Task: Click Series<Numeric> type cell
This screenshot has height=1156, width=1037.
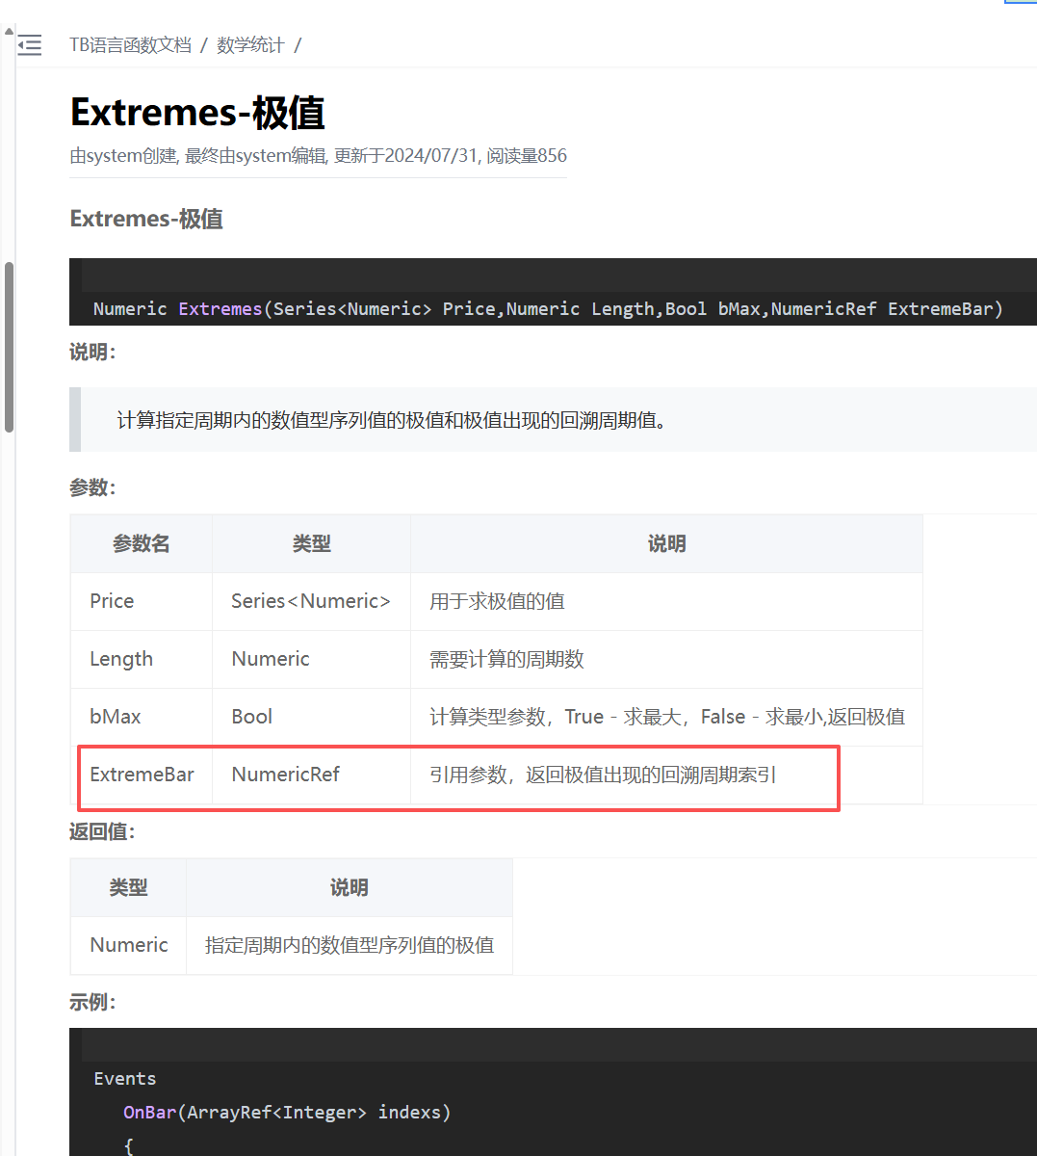Action: click(x=310, y=601)
